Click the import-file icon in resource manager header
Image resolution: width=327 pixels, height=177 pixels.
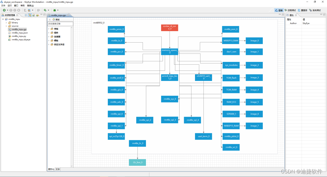point(34,15)
